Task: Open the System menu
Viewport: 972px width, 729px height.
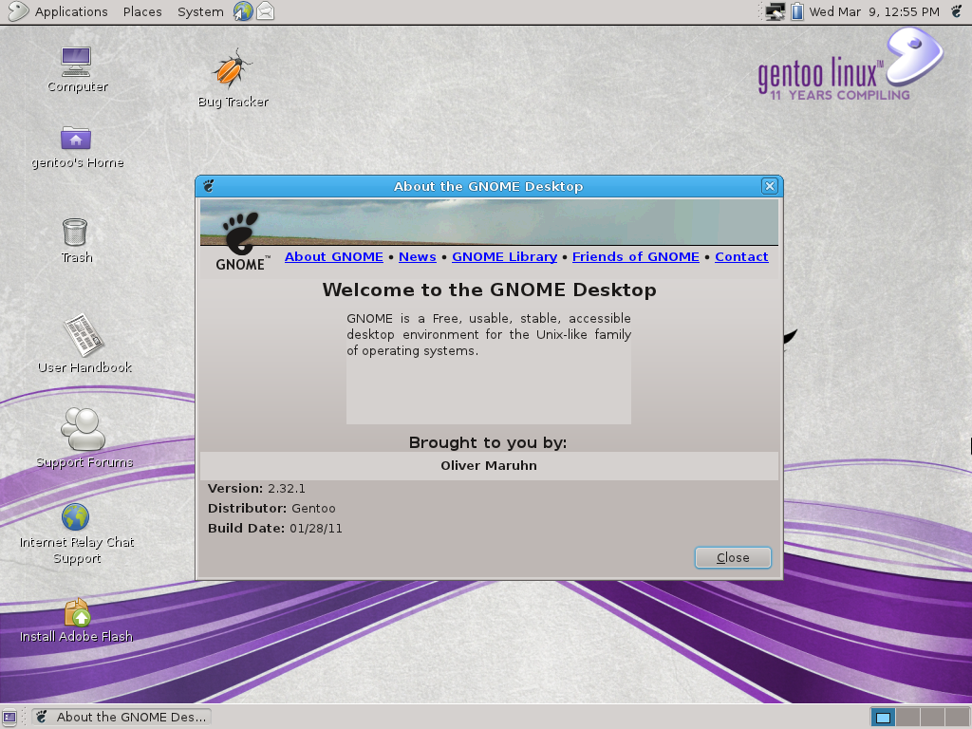Action: pyautogui.click(x=199, y=11)
